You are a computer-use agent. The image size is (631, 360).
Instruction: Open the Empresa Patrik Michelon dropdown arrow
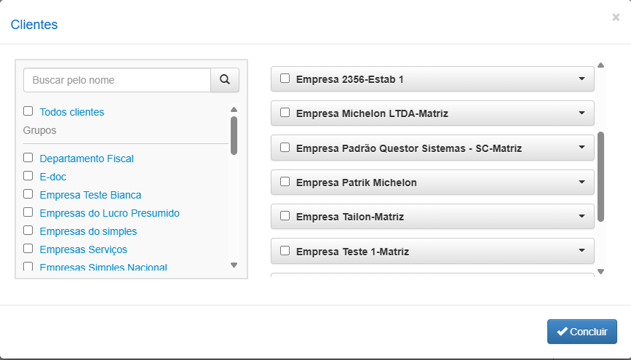(x=582, y=182)
